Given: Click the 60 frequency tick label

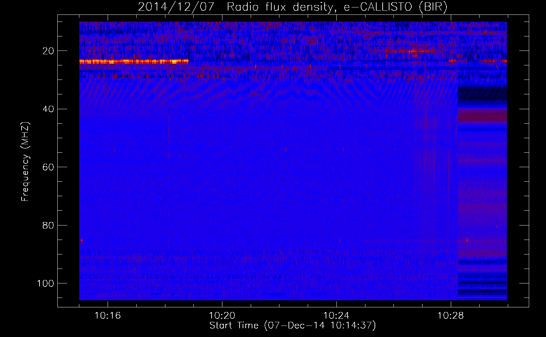Looking at the screenshot, I should [49, 167].
